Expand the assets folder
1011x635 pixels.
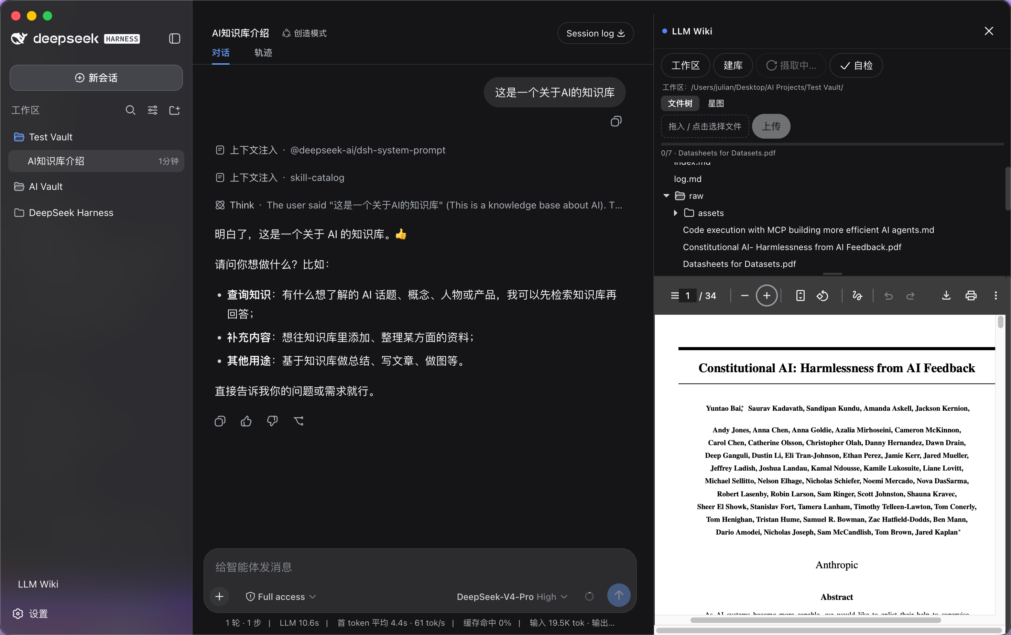tap(675, 213)
